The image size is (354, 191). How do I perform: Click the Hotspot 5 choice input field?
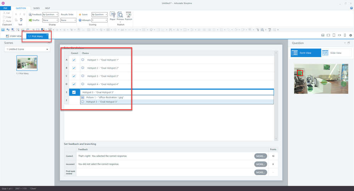(177, 92)
